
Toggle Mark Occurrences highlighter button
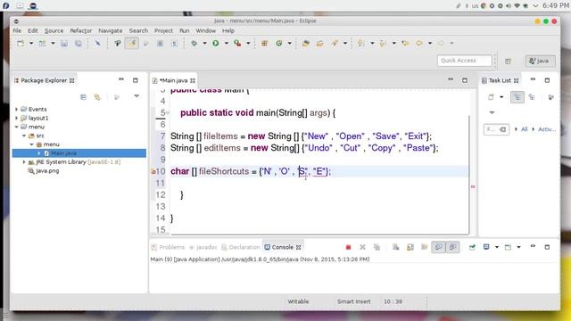pos(132,44)
